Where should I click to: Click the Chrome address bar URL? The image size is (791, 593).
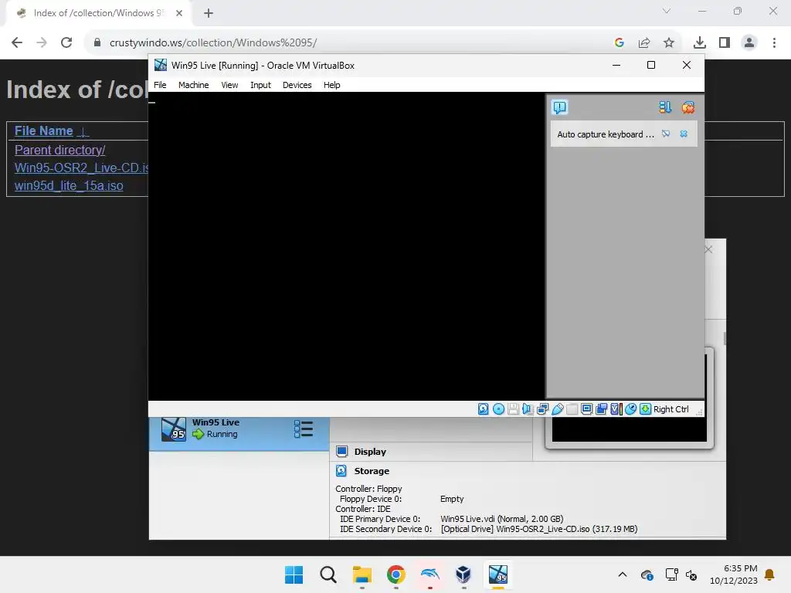coord(213,42)
